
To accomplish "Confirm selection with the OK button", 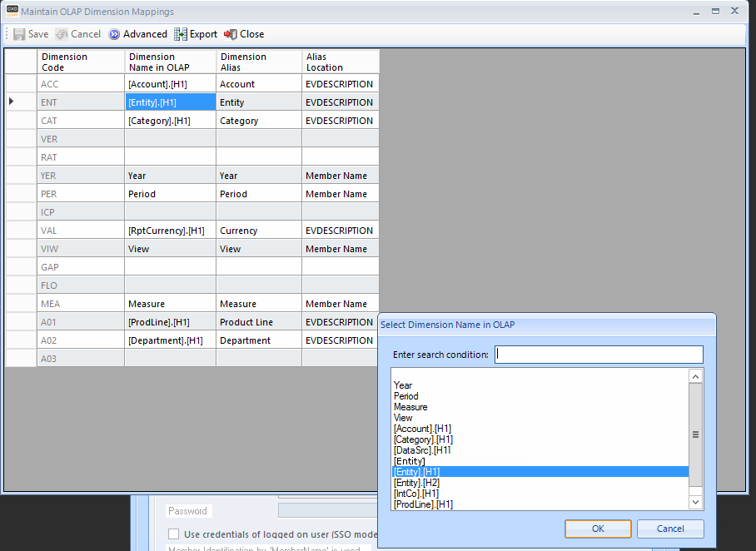I will [598, 529].
